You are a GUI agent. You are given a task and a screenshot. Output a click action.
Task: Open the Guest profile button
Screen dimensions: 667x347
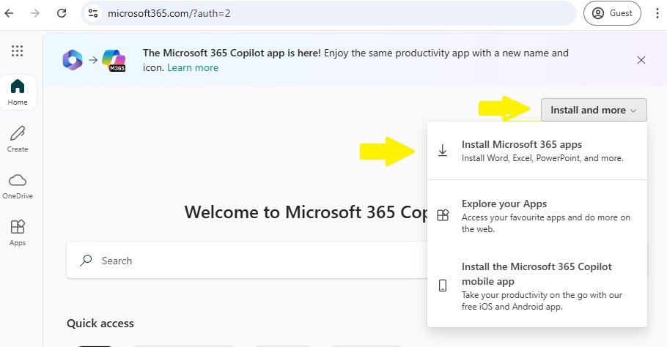[612, 13]
